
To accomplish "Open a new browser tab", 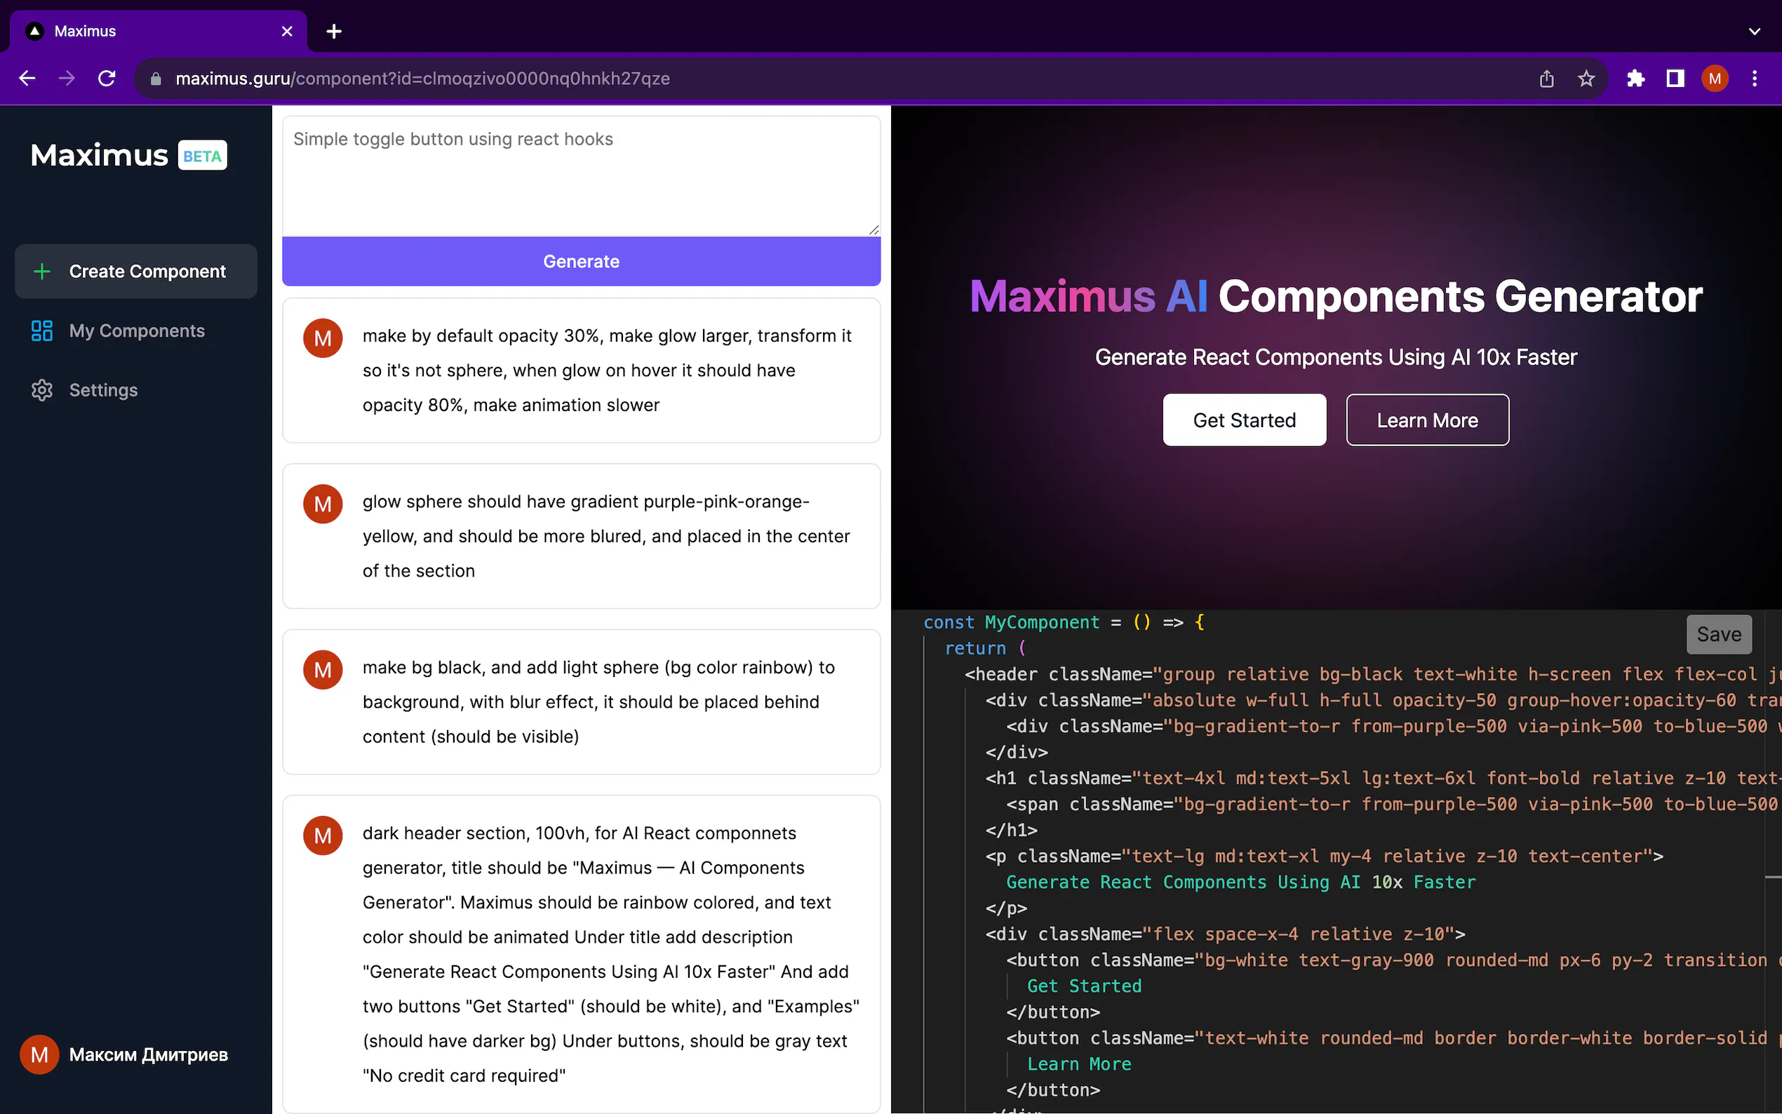I will [x=334, y=31].
